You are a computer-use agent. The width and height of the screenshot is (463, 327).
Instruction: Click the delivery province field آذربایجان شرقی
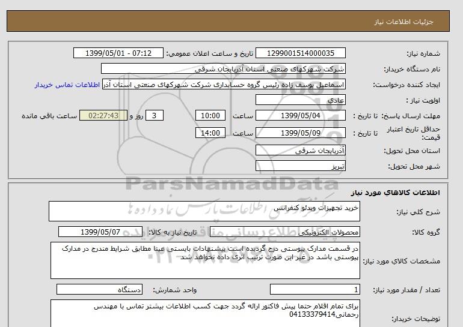point(300,150)
